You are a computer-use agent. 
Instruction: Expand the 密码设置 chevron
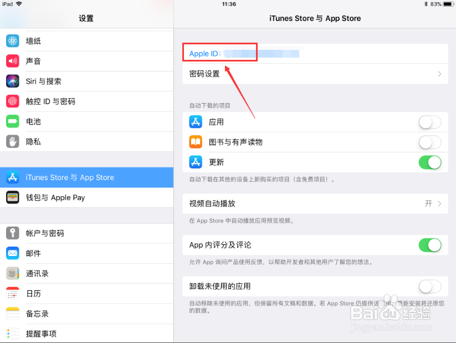tap(439, 74)
